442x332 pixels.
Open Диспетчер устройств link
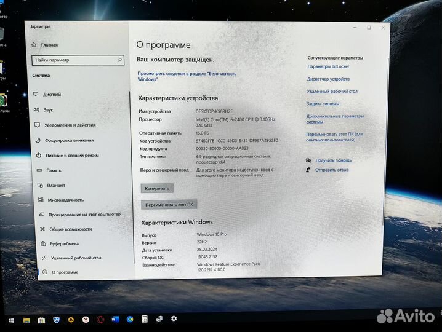click(328, 79)
